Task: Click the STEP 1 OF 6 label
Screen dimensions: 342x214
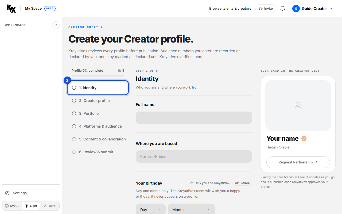Action: tap(147, 71)
